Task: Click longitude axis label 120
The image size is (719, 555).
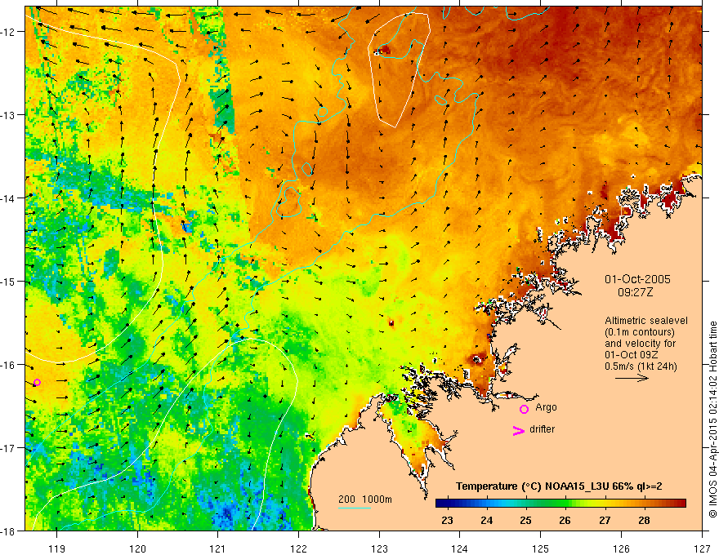Action: 137,548
